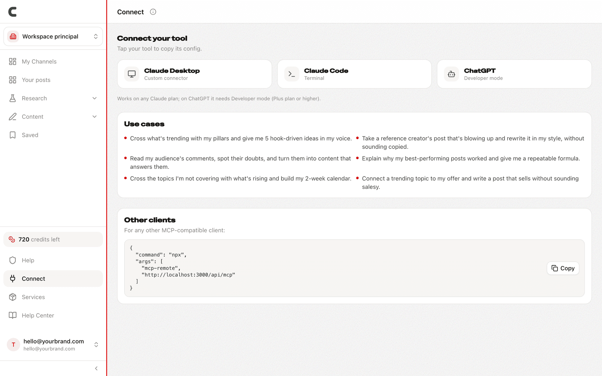
Task: Click the Connect your tool heading
Action: pos(152,38)
